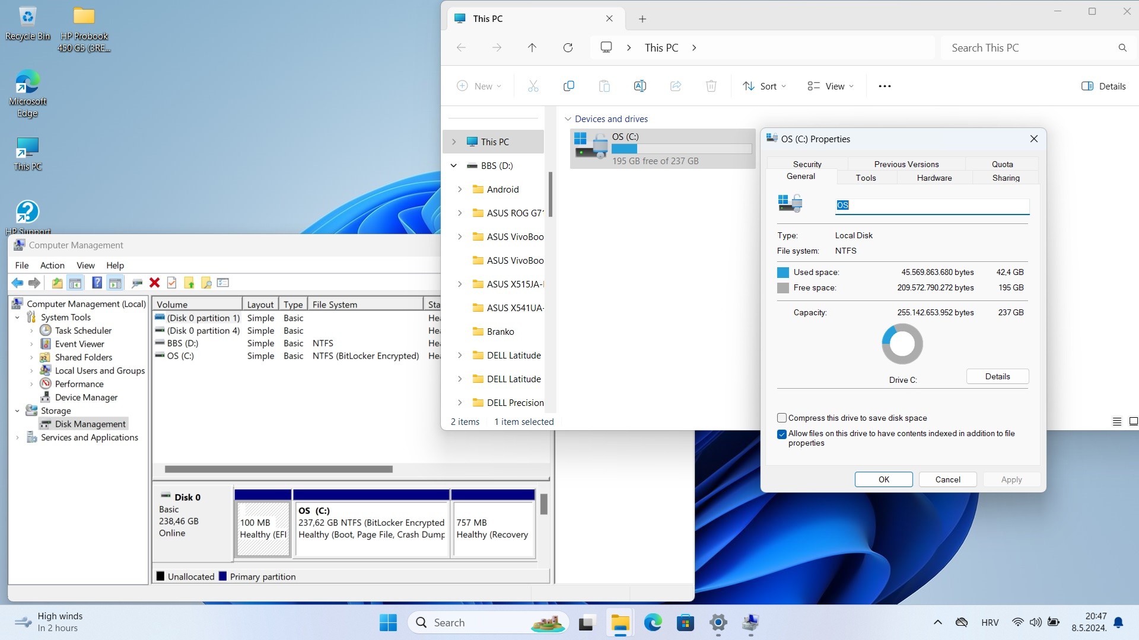
Task: Click the Search This PC field
Action: (1032, 47)
